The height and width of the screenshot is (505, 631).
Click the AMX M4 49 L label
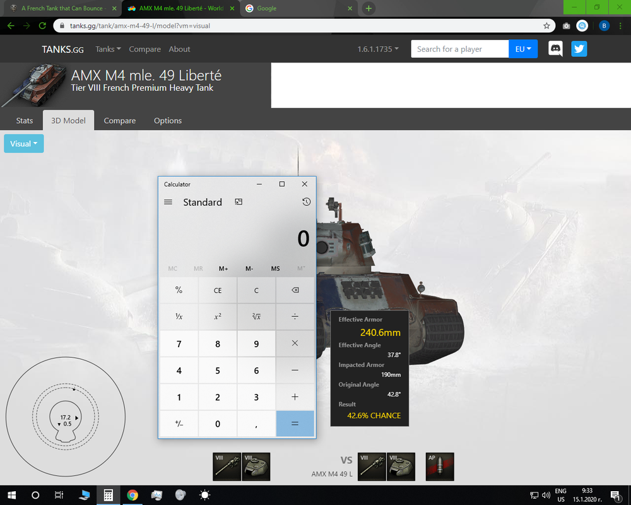[x=332, y=474]
